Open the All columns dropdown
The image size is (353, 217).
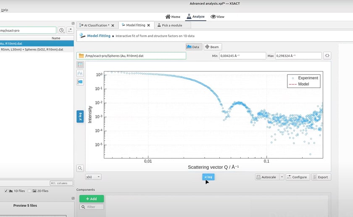point(59,183)
